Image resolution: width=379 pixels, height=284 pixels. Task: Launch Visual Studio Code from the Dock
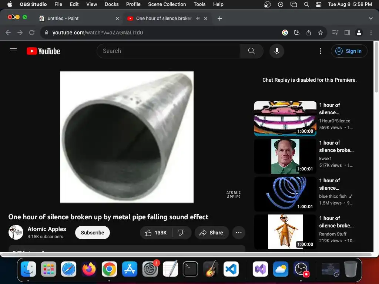pos(231,269)
